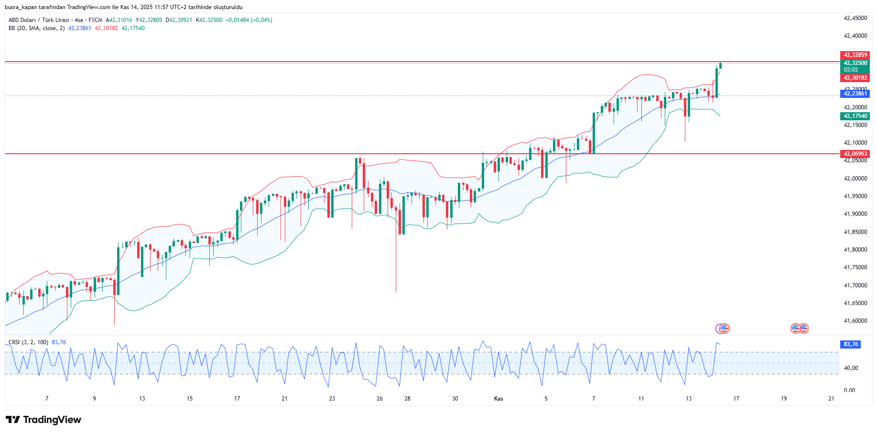Select the red 42,30182 upper band label
The height and width of the screenshot is (434, 877).
pos(855,78)
